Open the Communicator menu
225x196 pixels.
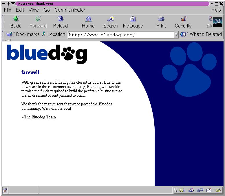[70, 10]
